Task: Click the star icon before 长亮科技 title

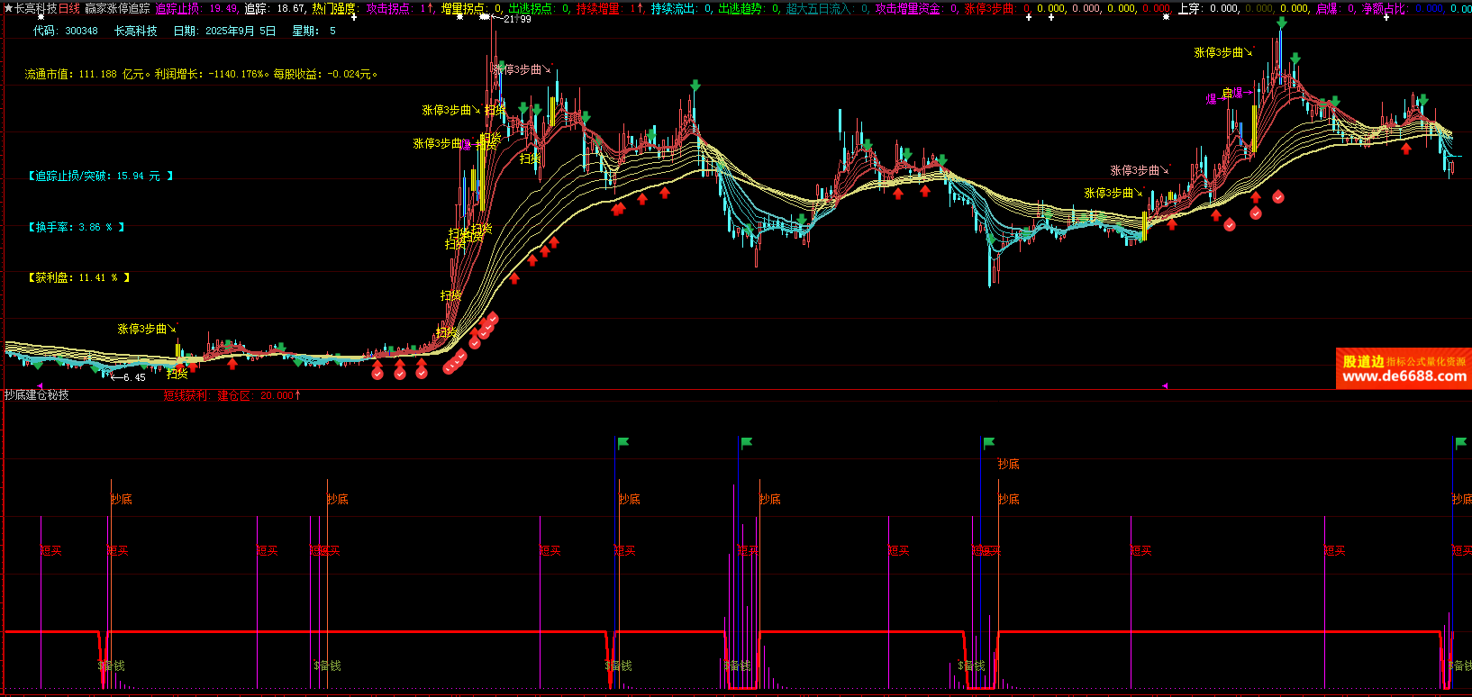Action: pyautogui.click(x=8, y=8)
